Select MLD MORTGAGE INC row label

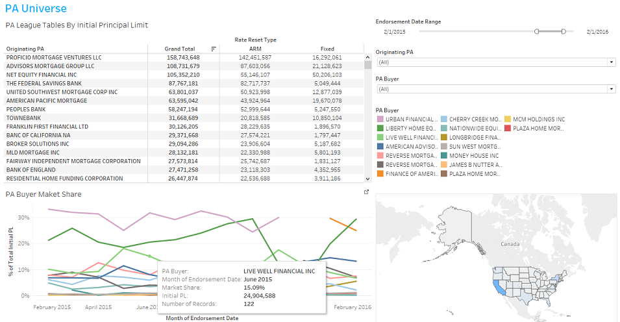[x=33, y=153]
